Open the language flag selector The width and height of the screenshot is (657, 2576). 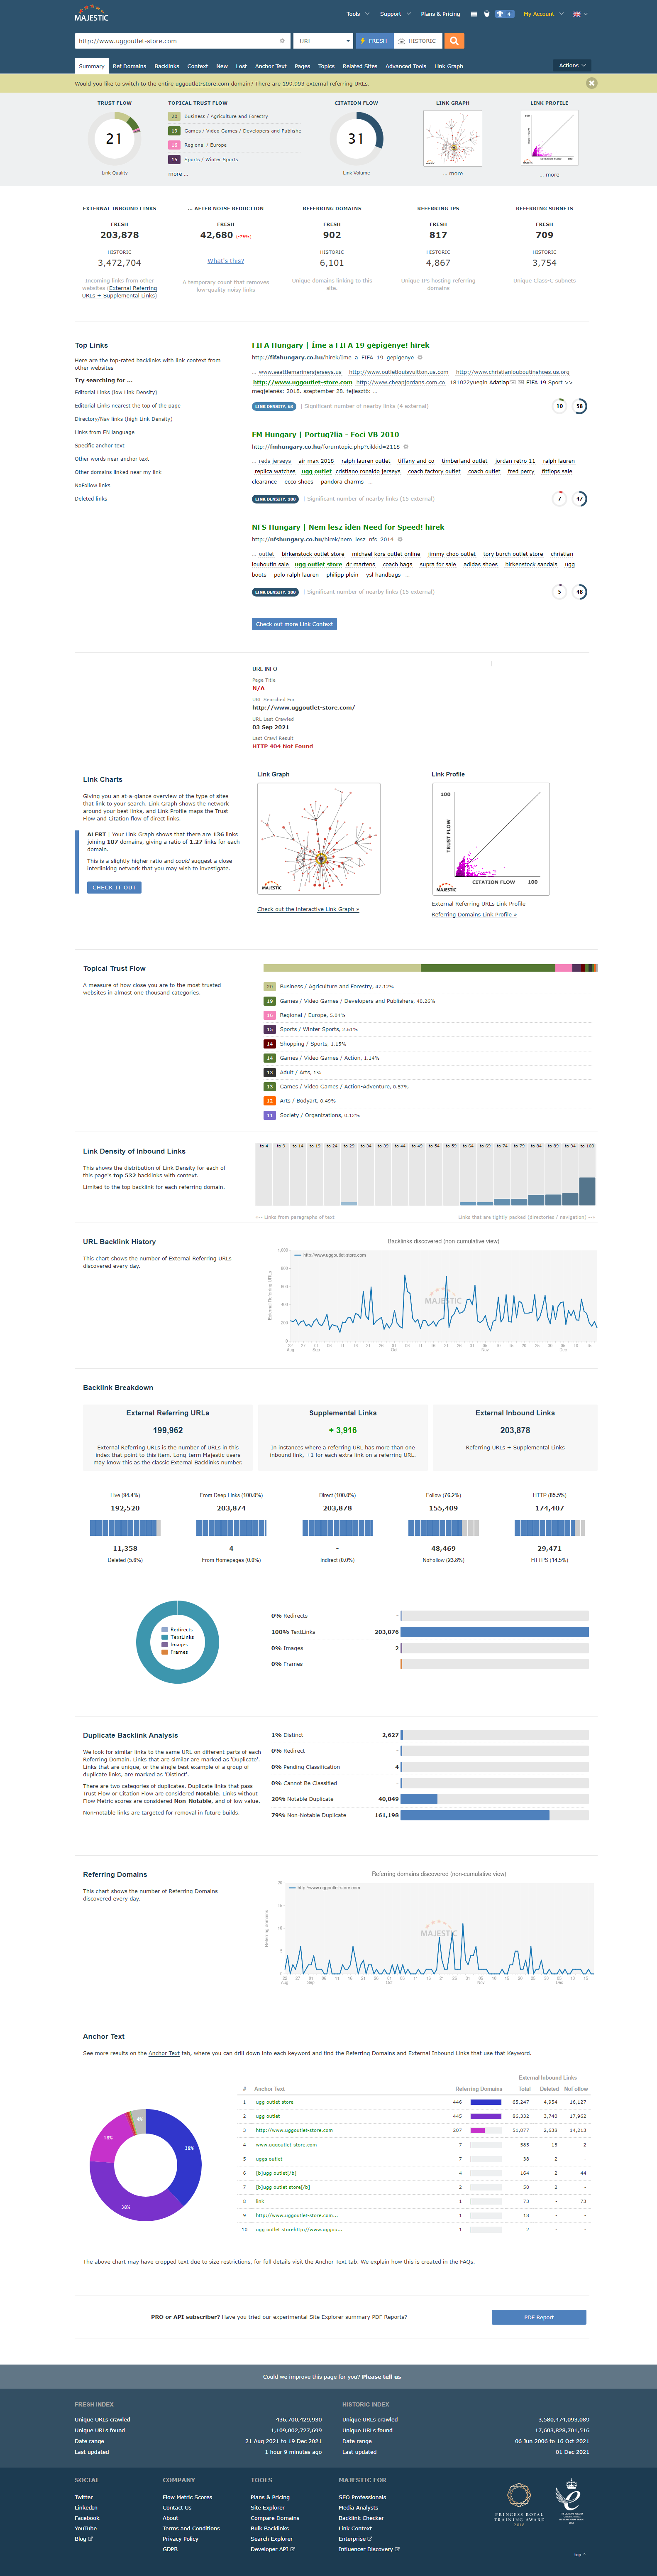579,14
